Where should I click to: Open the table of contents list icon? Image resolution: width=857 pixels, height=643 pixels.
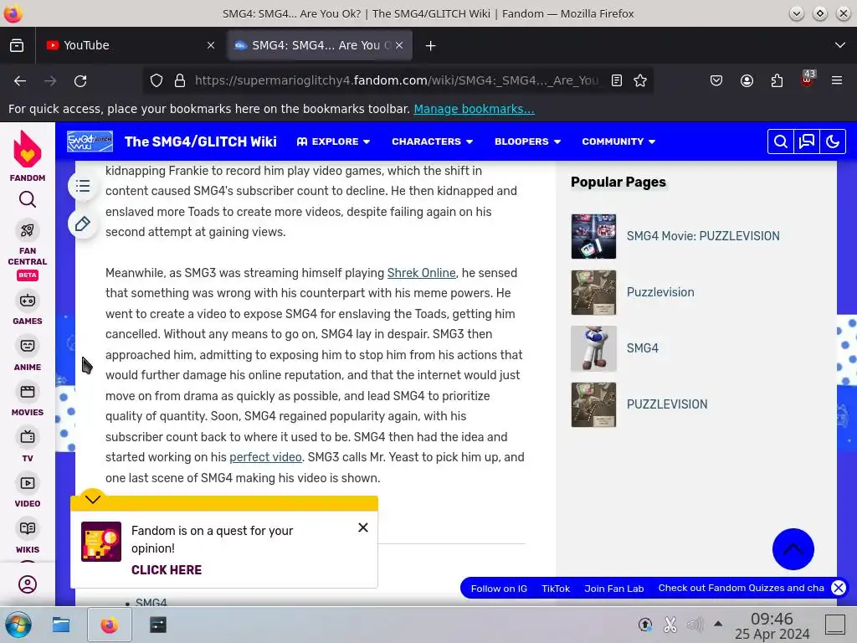click(83, 187)
